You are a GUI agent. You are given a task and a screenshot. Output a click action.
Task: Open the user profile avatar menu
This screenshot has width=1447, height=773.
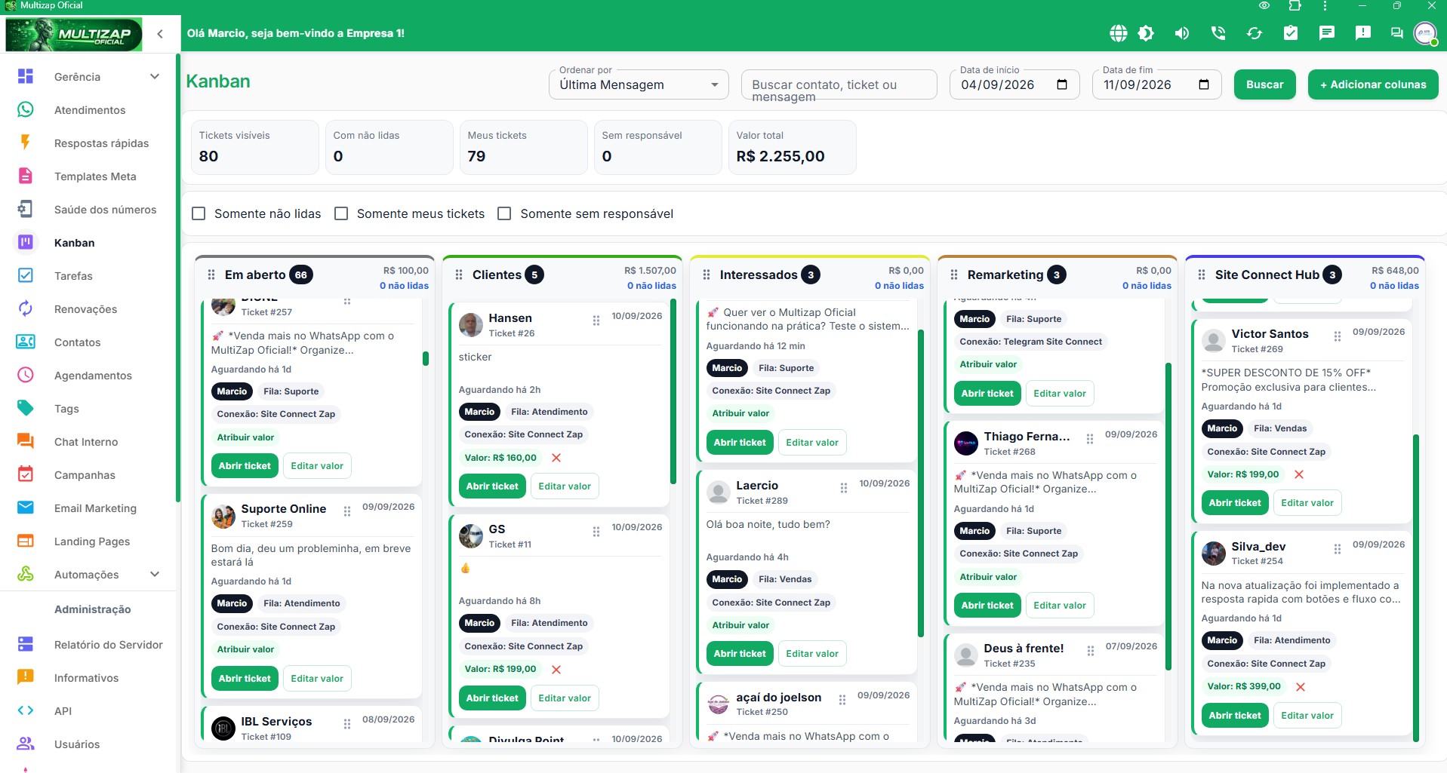point(1425,33)
